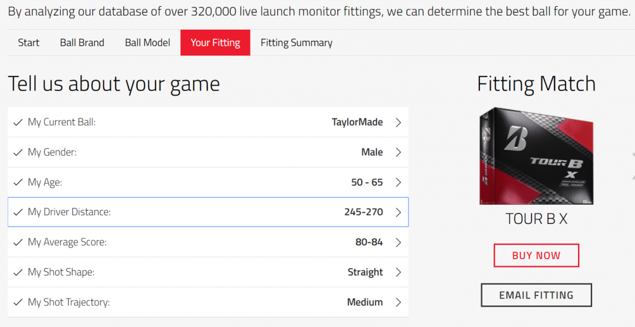Expand My Shot Trajectory chevron arrow
The width and height of the screenshot is (635, 327).
[x=399, y=302]
